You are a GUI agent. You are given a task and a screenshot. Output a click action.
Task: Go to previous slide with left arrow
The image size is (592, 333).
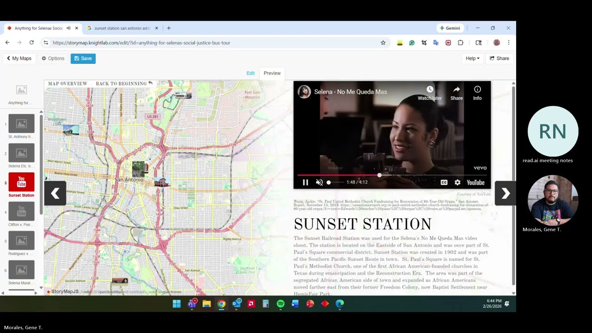point(55,193)
